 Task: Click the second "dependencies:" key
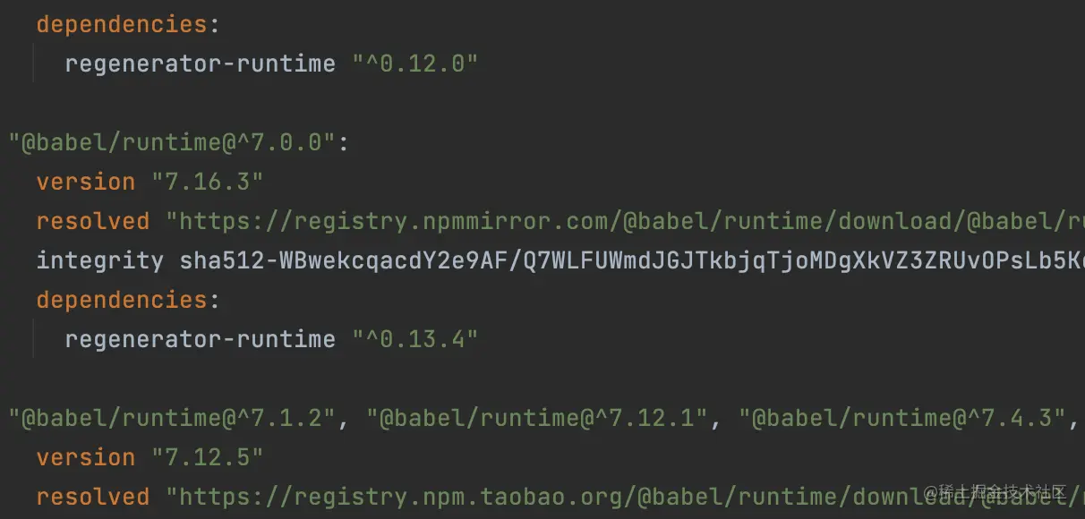tap(127, 300)
